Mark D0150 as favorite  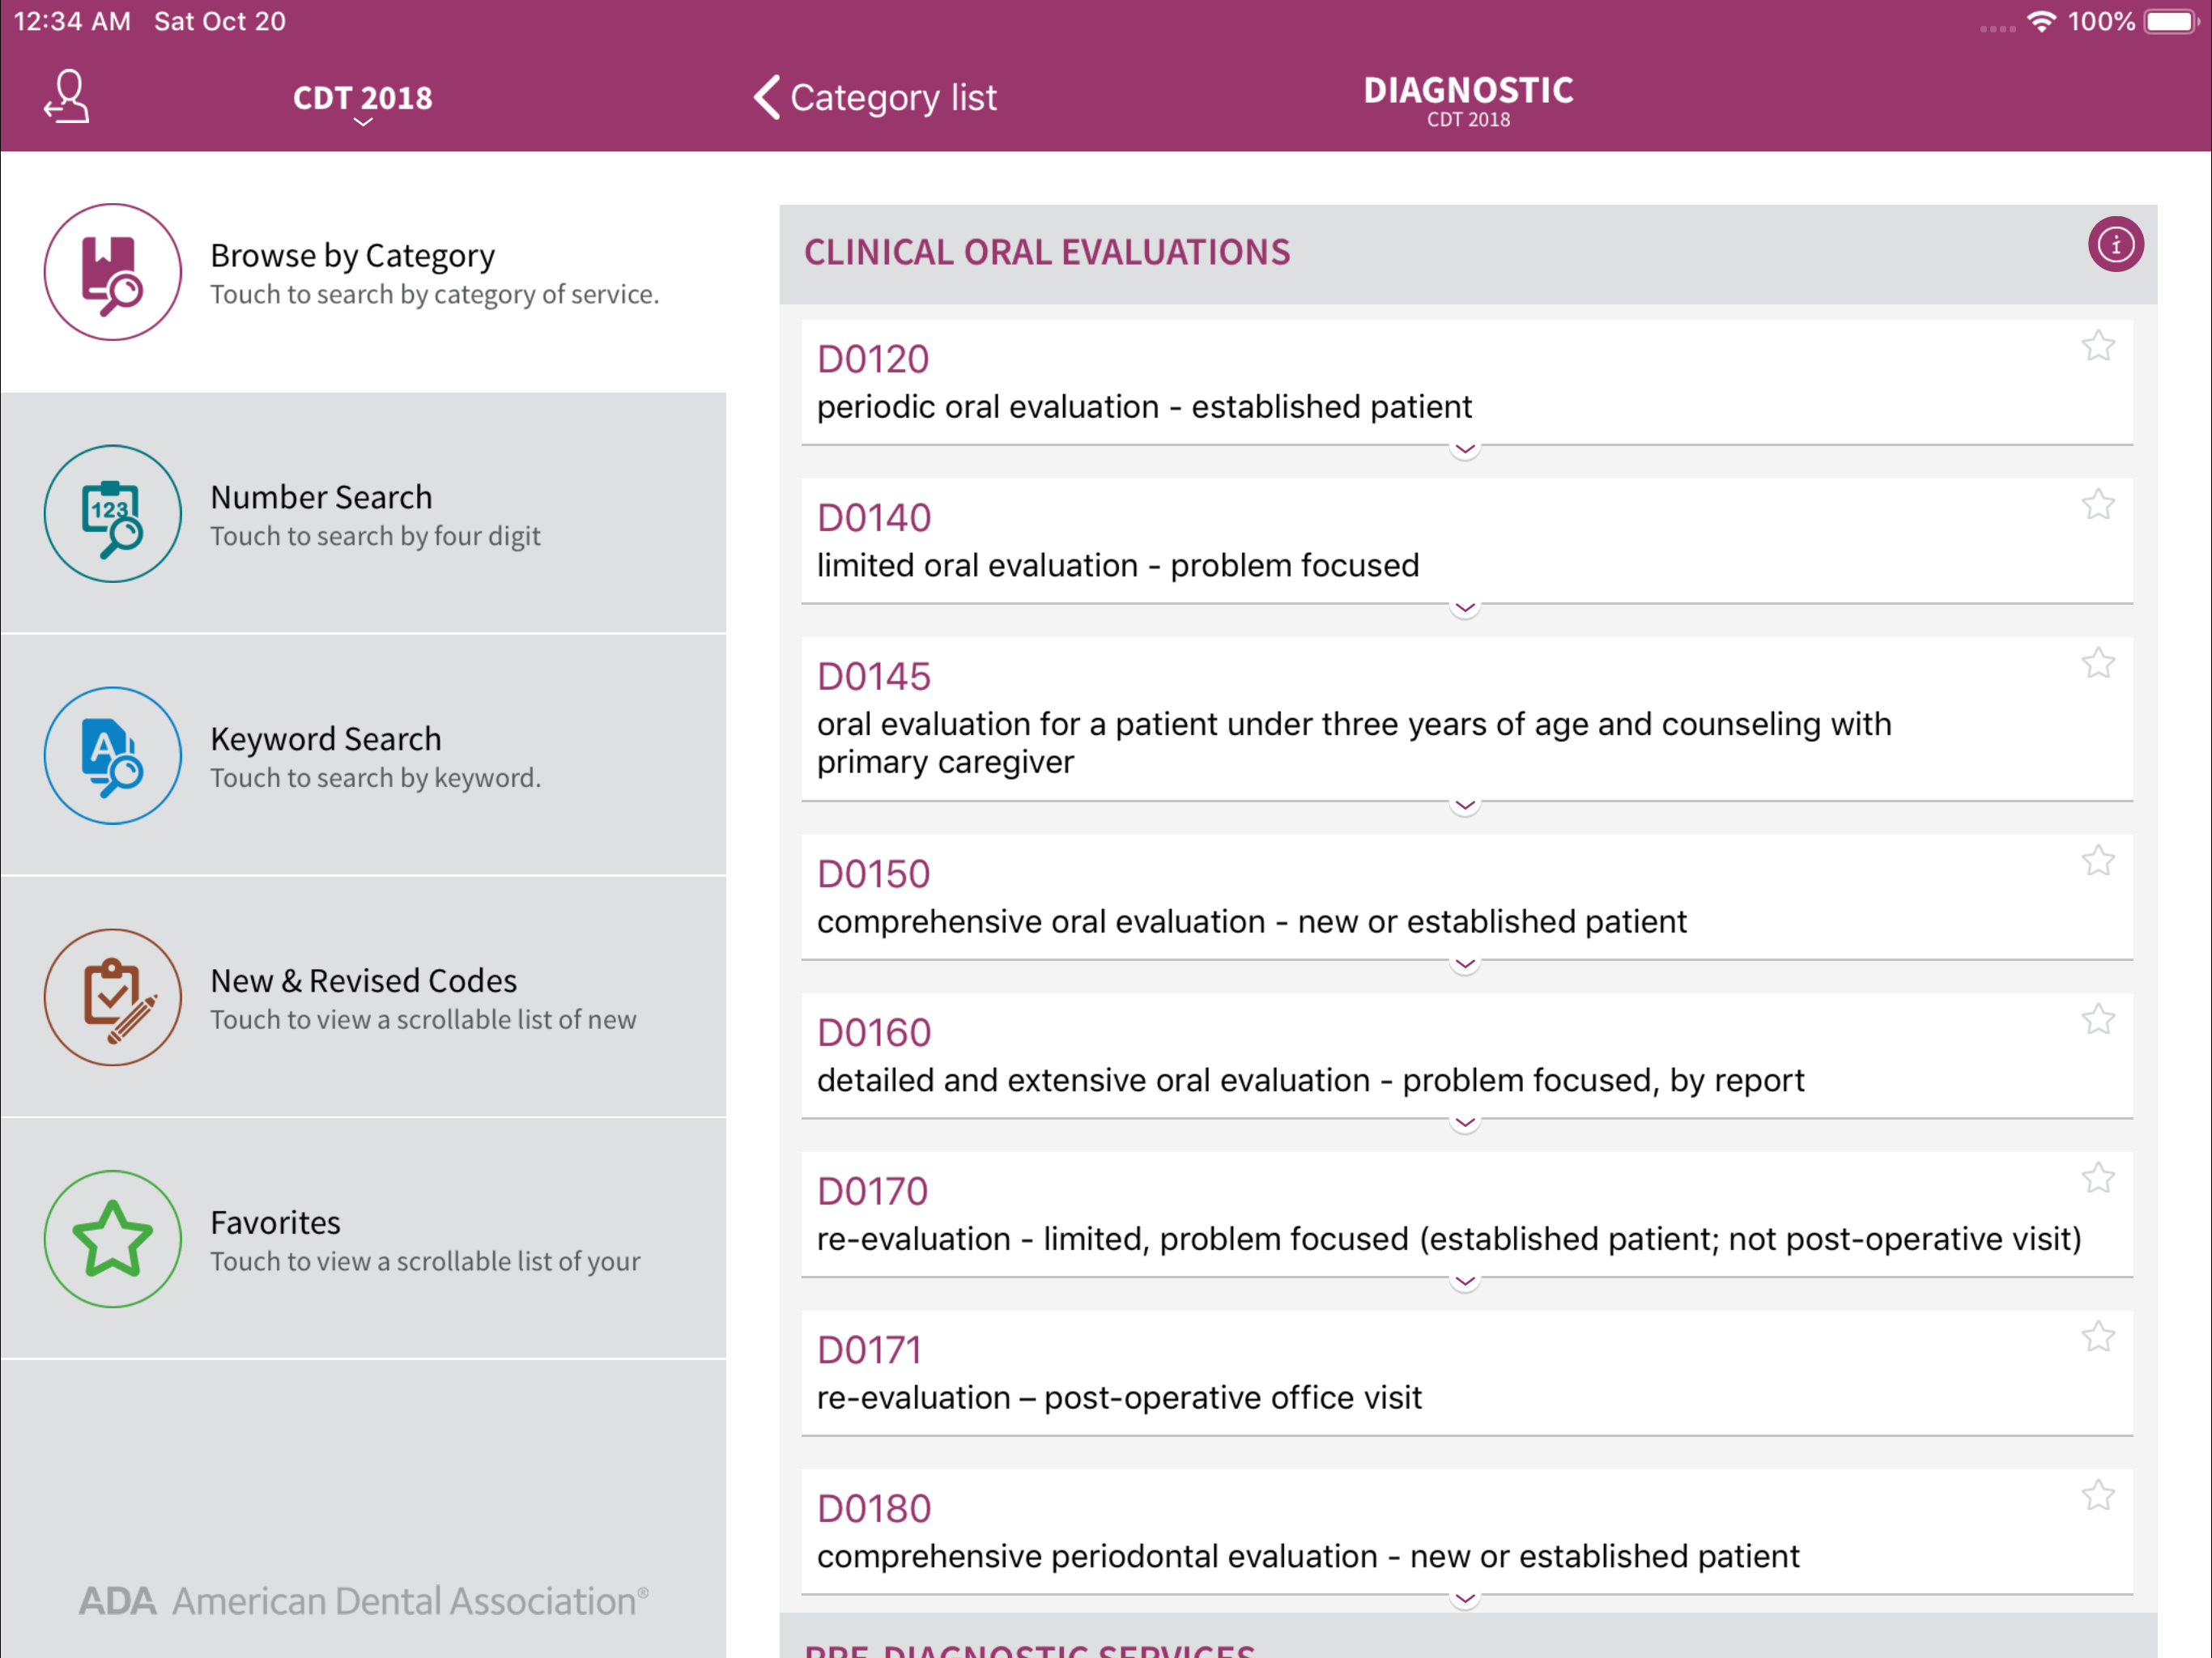coord(2098,862)
